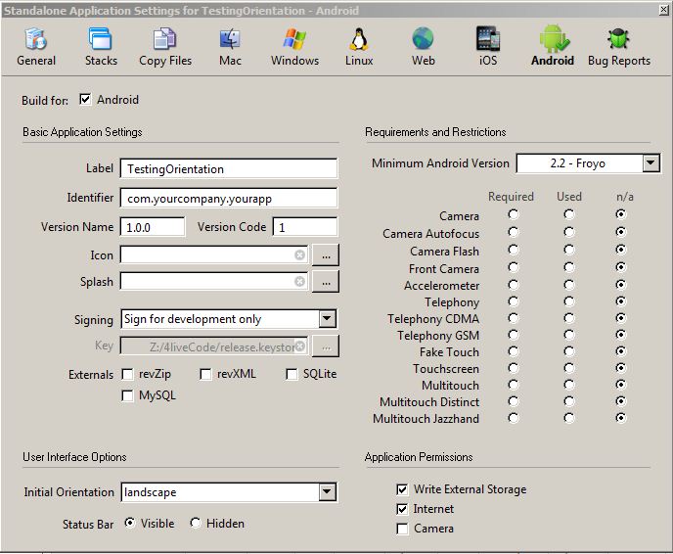The width and height of the screenshot is (673, 554).
Task: Open the Signing dropdown list
Action: (x=327, y=319)
